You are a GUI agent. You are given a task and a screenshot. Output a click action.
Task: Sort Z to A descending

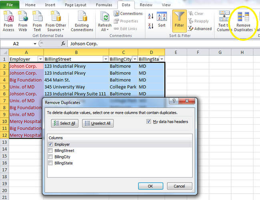pyautogui.click(x=150, y=26)
